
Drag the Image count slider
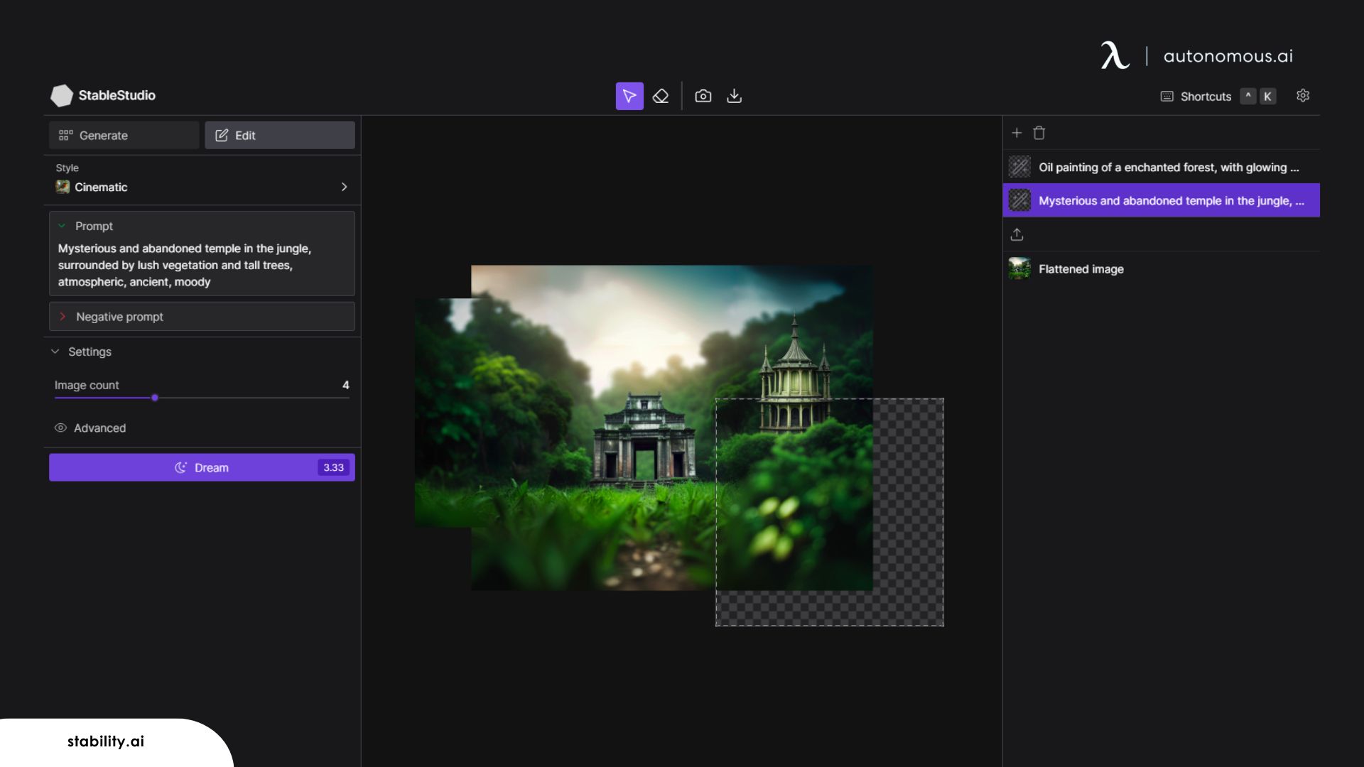(156, 399)
